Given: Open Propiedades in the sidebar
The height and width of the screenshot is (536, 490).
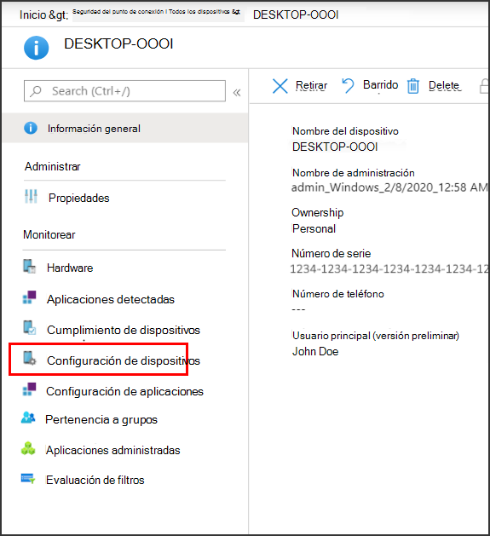Looking at the screenshot, I should click(x=78, y=198).
